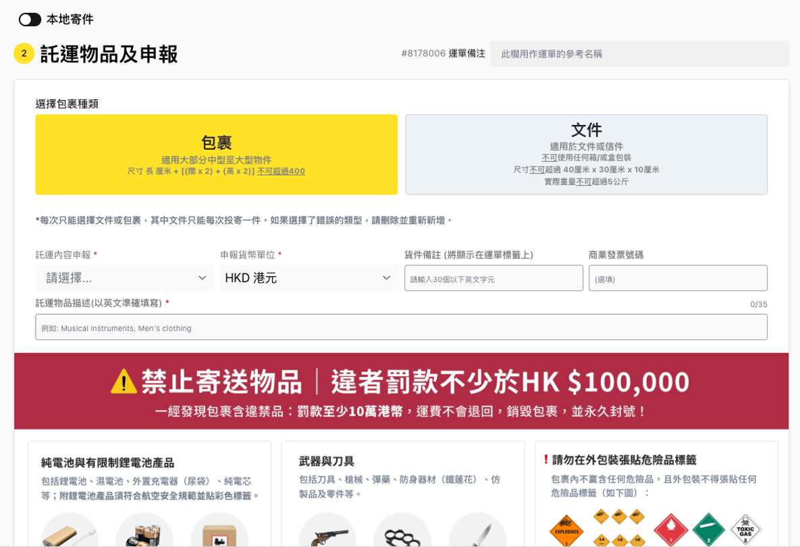Click the warning triangle icon in red banner

124,382
